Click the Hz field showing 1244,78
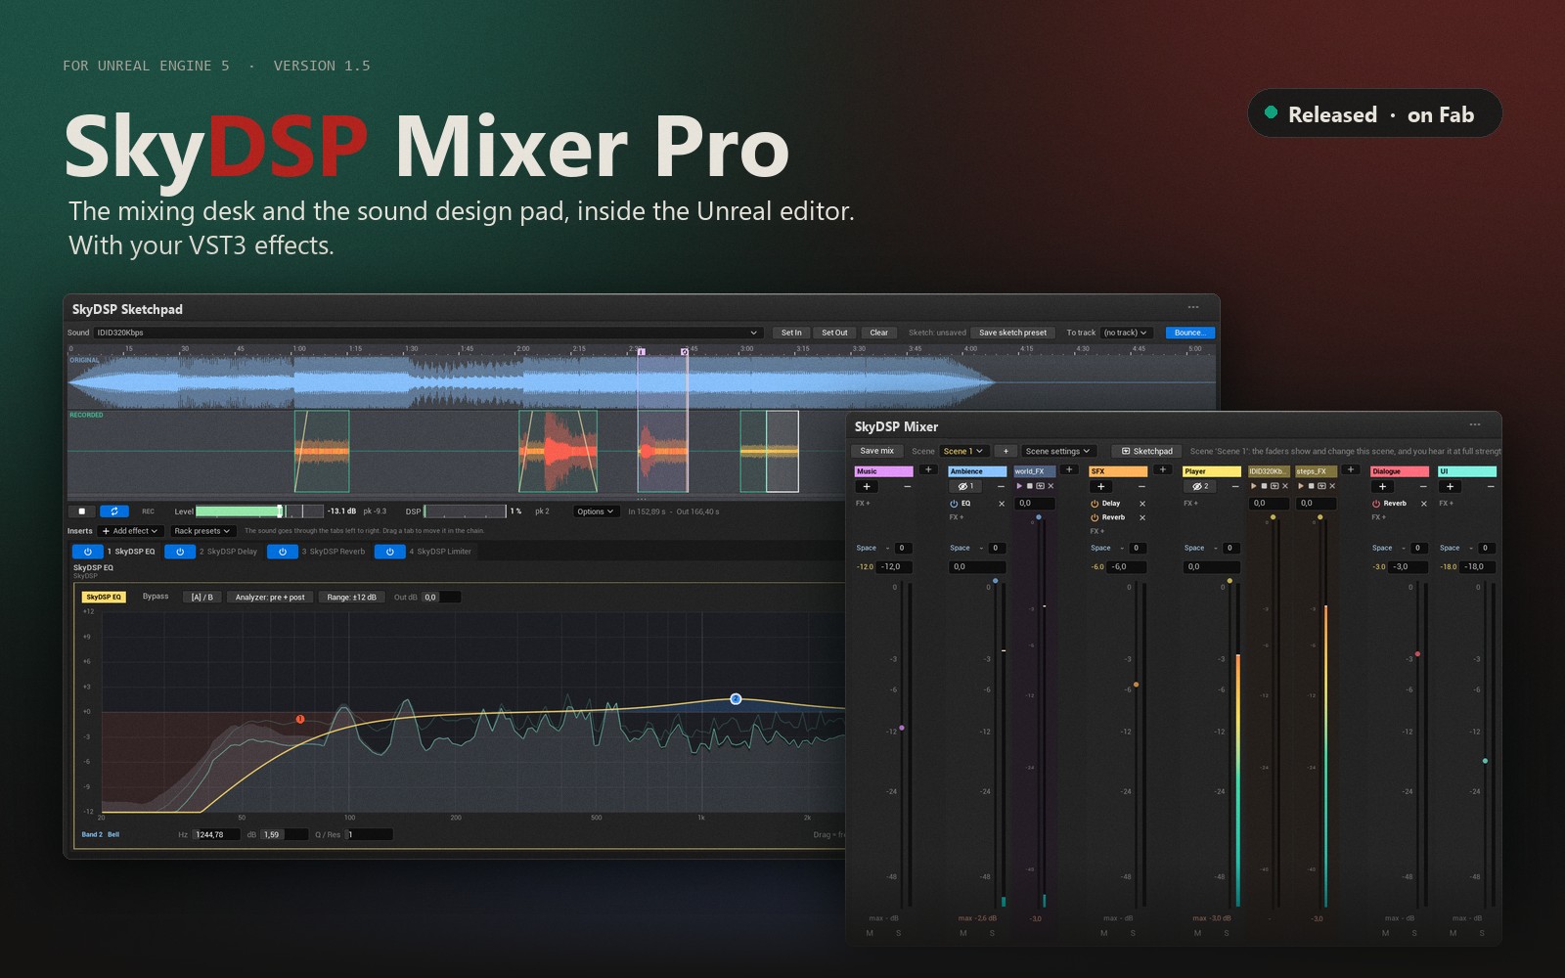Viewport: 1565px width, 978px height. pos(216,834)
